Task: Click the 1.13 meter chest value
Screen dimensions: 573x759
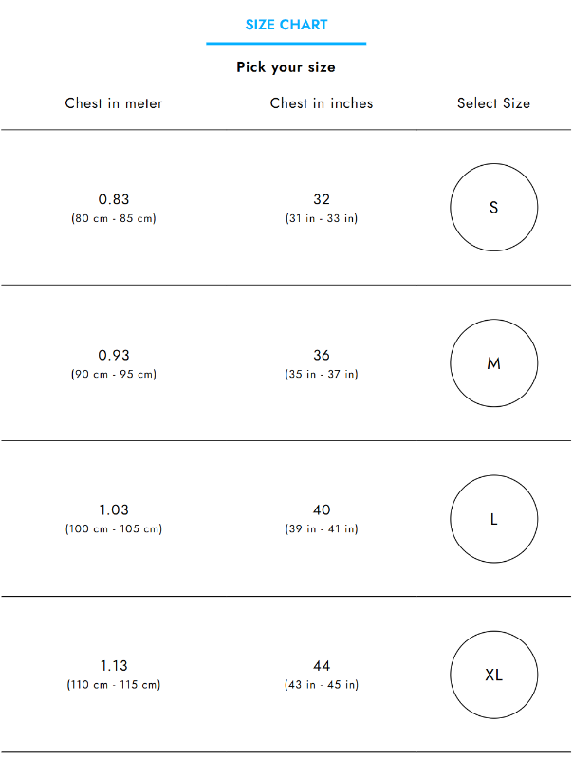Action: point(114,666)
